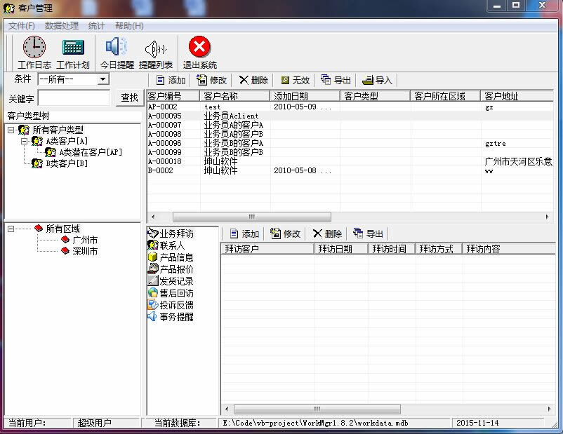
Task: Open 今日提醒 speaker icon
Action: (117, 48)
